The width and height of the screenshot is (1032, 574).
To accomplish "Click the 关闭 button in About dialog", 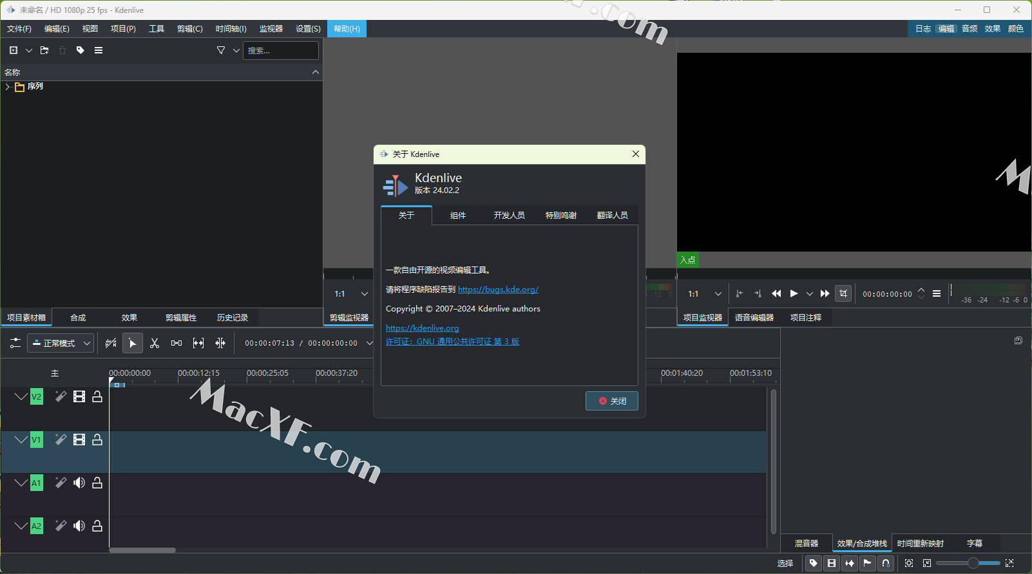I will tap(612, 401).
